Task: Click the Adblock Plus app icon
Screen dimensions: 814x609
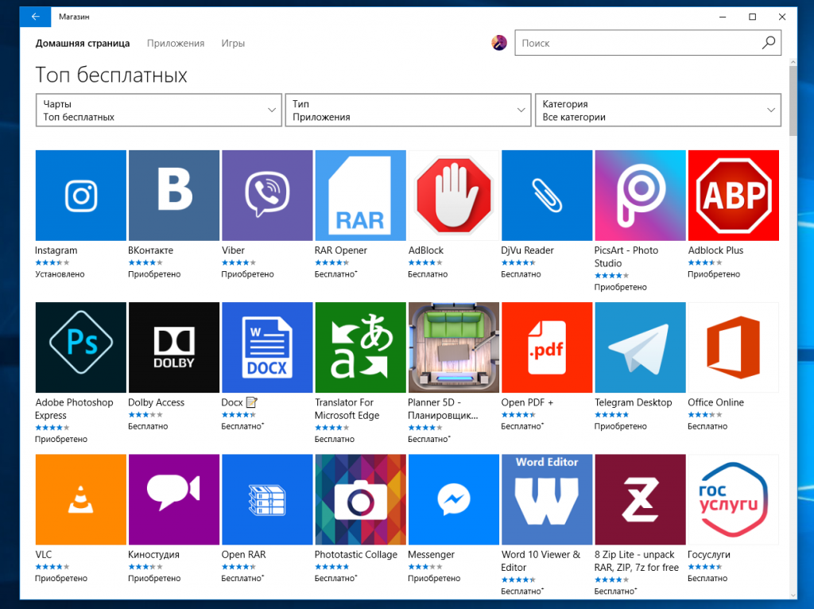Action: (733, 196)
